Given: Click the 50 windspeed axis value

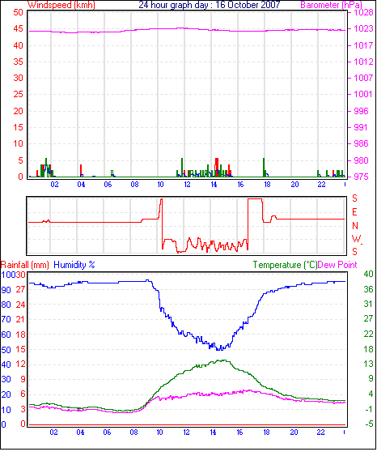Looking at the screenshot, I should tap(18, 12).
